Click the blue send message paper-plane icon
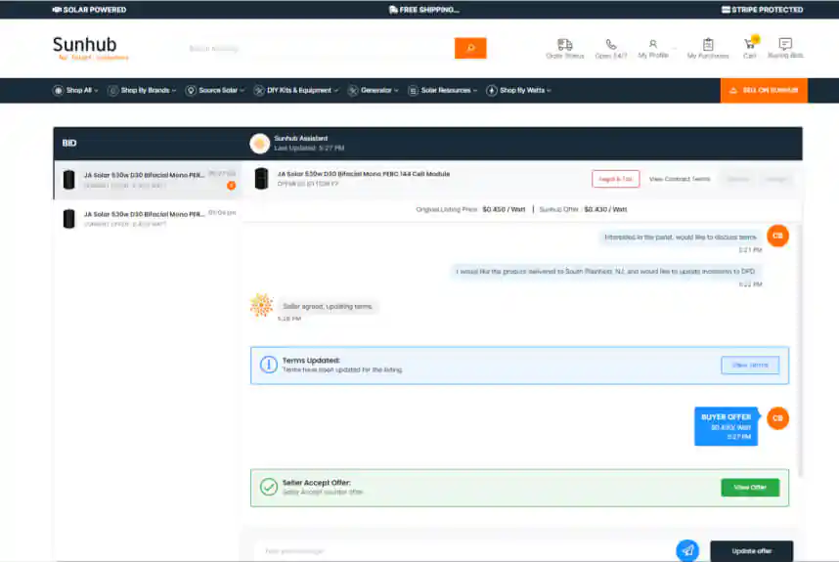839x562 pixels. [687, 550]
